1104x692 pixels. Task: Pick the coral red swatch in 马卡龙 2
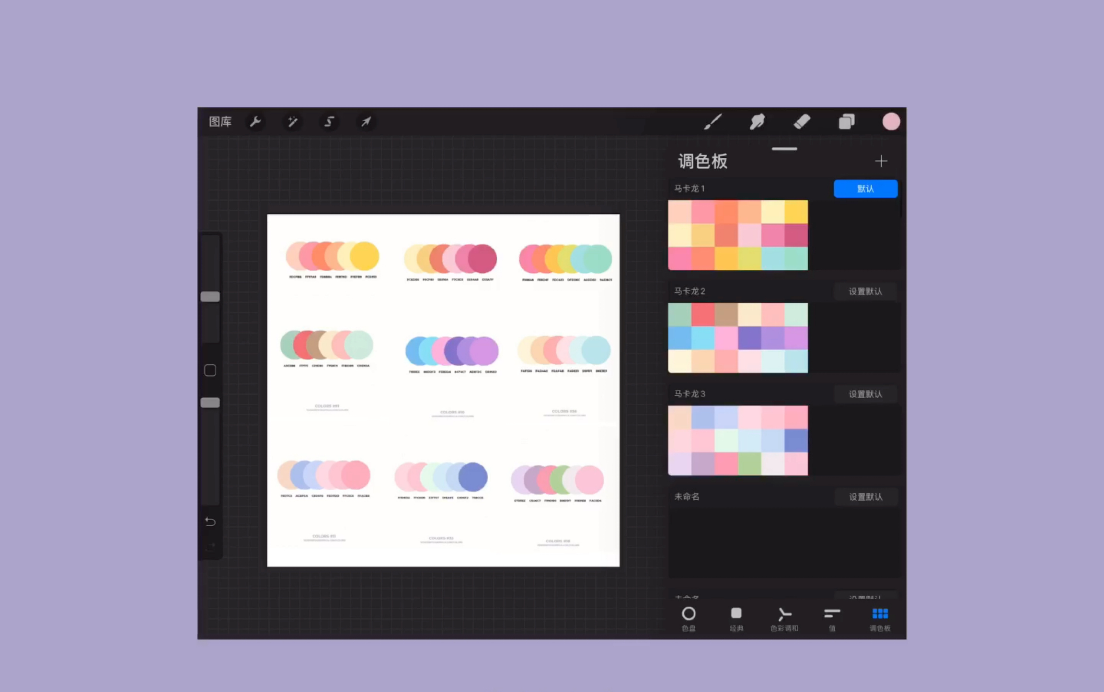(703, 314)
